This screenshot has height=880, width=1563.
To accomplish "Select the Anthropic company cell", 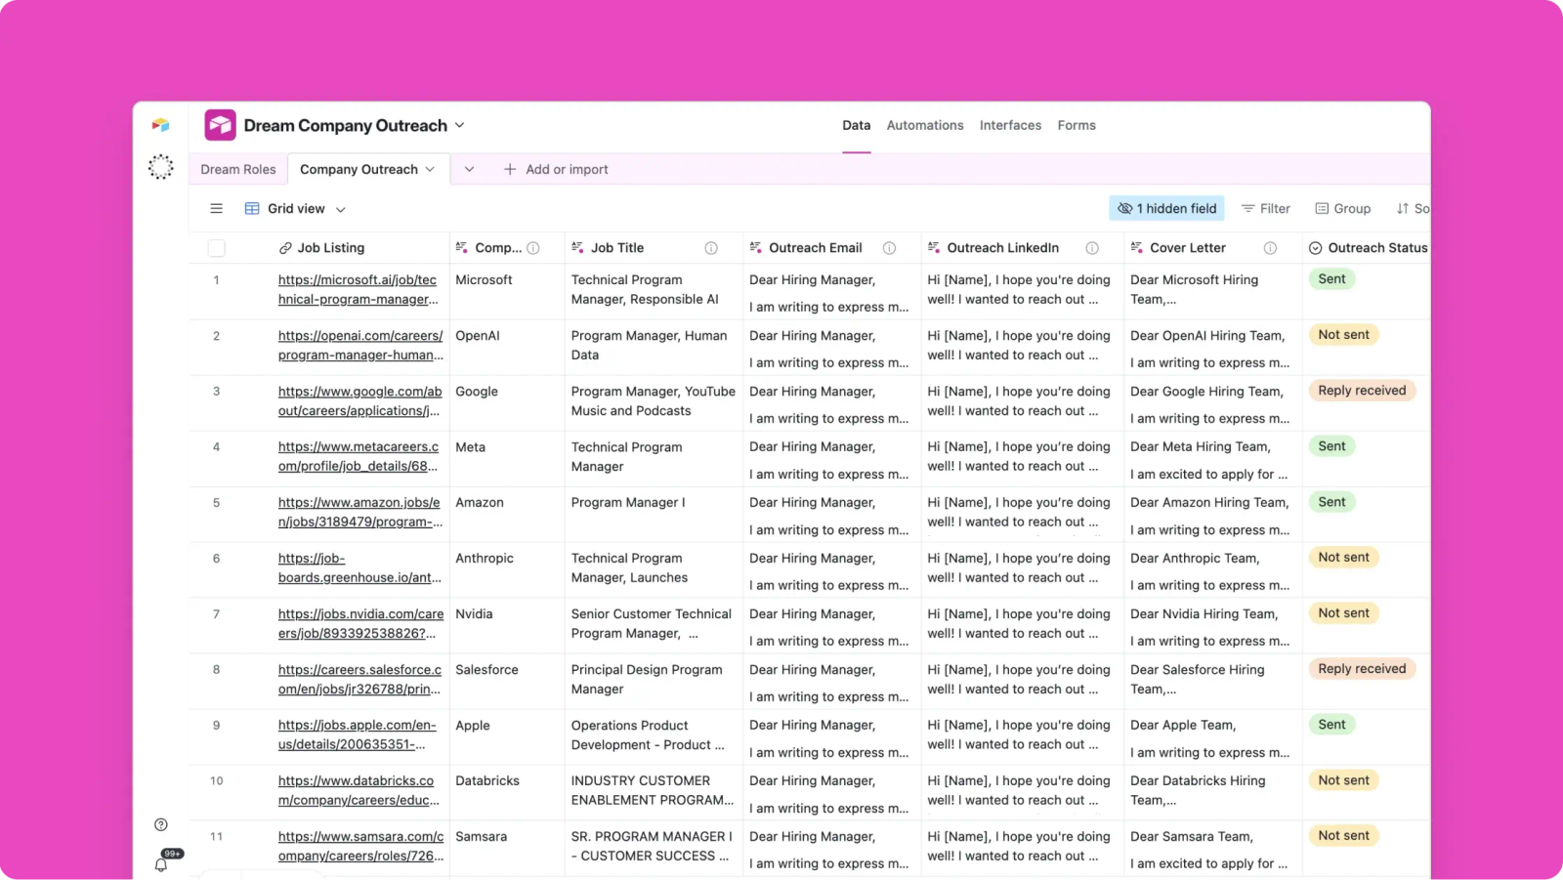I will click(x=507, y=569).
